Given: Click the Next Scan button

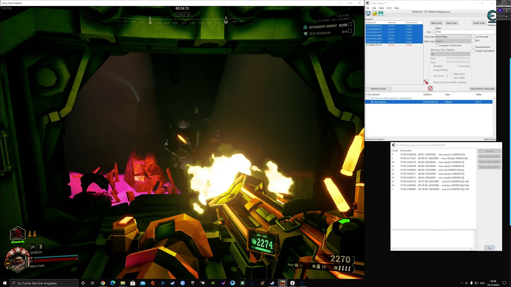Looking at the screenshot, I should (x=452, y=23).
